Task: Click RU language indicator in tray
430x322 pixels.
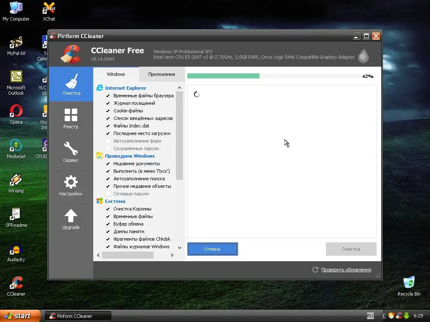Action: 370,316
